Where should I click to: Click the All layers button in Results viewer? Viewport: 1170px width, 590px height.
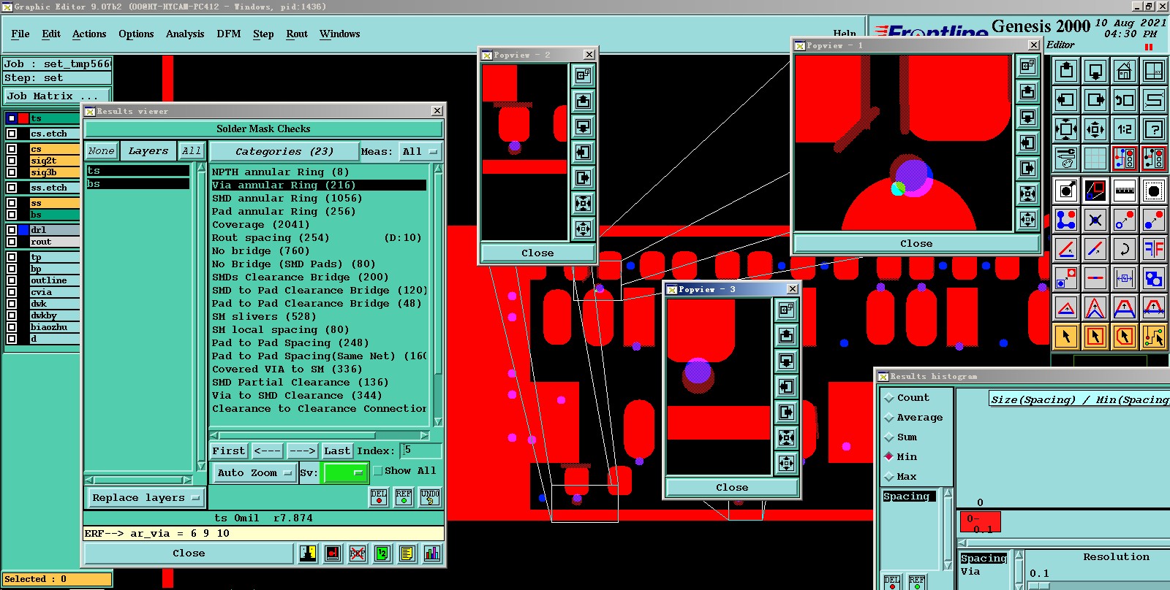(192, 151)
